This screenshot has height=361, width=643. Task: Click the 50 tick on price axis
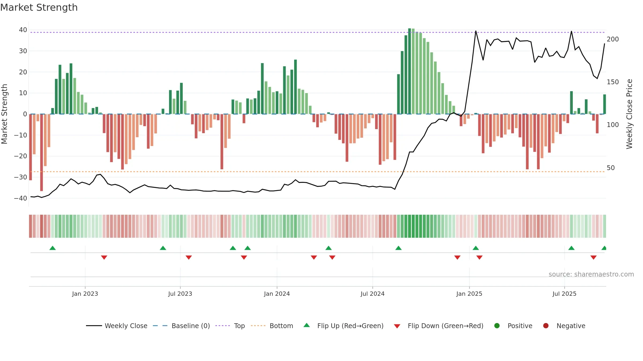tap(611, 168)
